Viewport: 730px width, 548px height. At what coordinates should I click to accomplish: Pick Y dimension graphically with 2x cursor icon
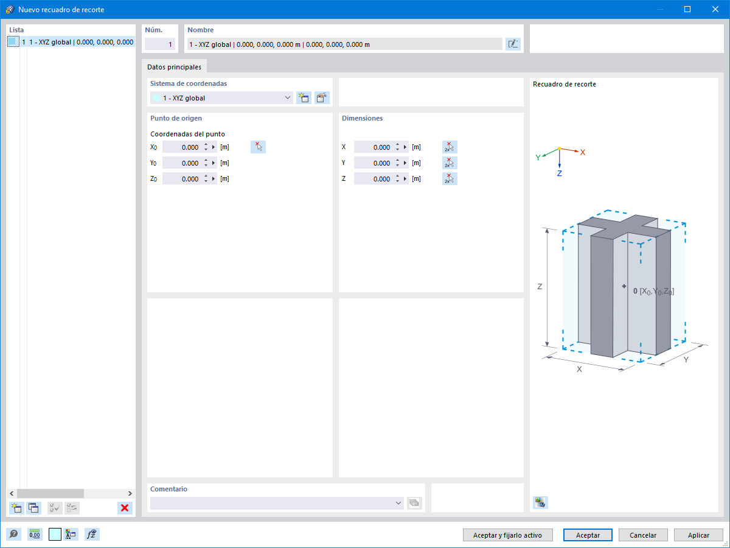click(x=450, y=163)
